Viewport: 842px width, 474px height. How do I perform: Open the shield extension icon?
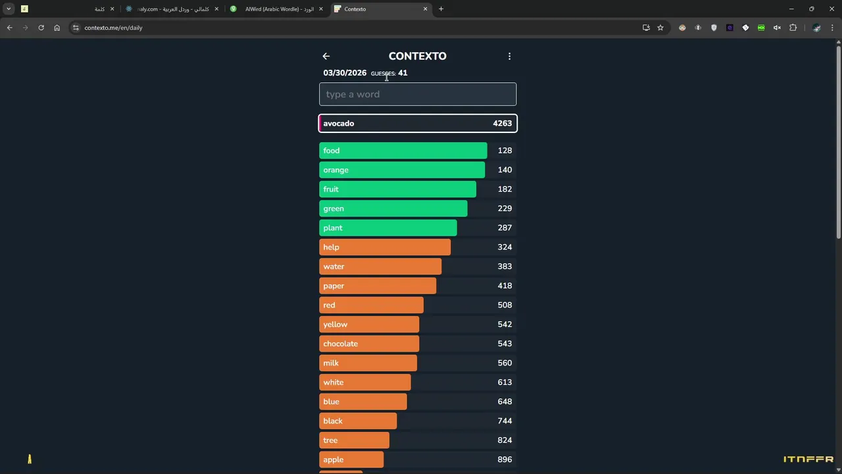pos(714,28)
